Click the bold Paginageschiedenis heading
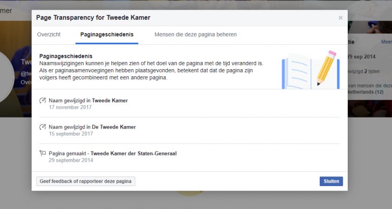Screen dimensions: 392x209 click(66, 56)
